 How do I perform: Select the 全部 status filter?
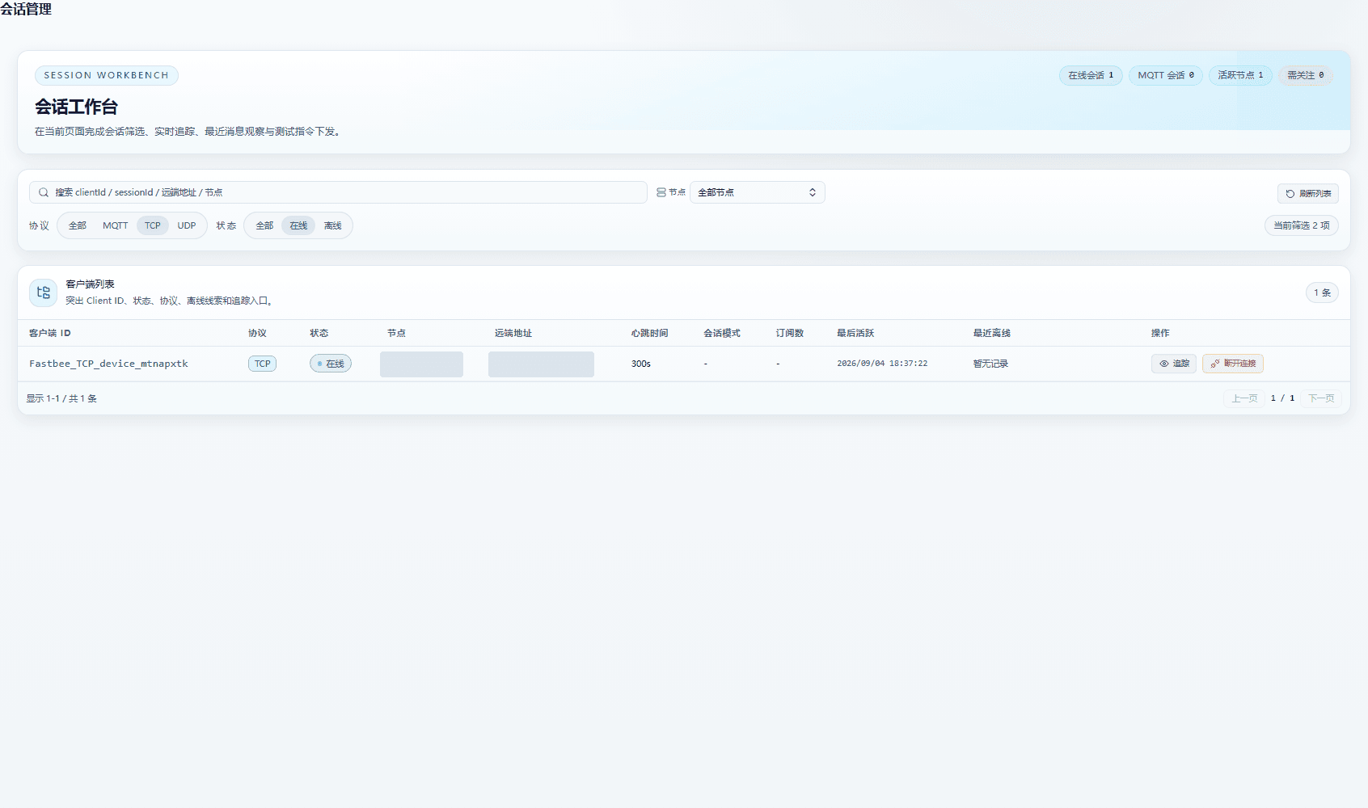(265, 225)
